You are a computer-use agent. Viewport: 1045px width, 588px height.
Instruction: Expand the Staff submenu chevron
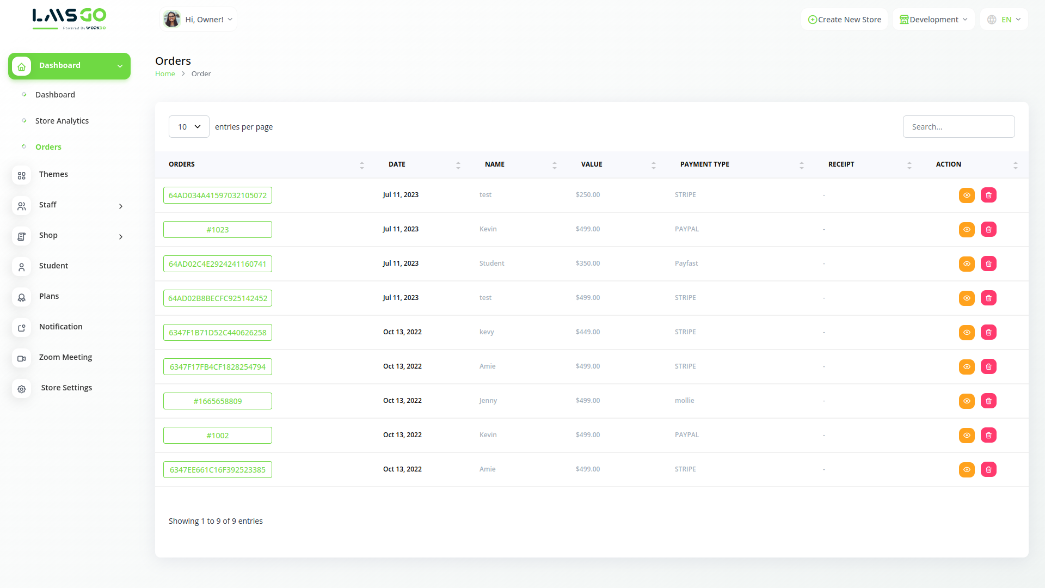point(121,206)
